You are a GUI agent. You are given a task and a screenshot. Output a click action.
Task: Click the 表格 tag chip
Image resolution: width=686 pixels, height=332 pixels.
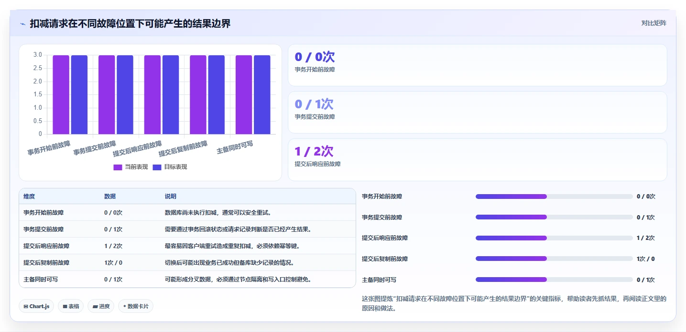[71, 306]
